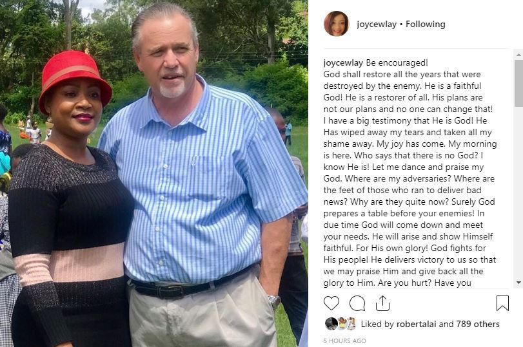Share the post using the upload arrow icon
This screenshot has height=347, width=523.
pos(382,303)
